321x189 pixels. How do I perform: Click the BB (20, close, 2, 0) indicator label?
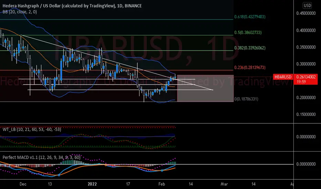click(20, 12)
